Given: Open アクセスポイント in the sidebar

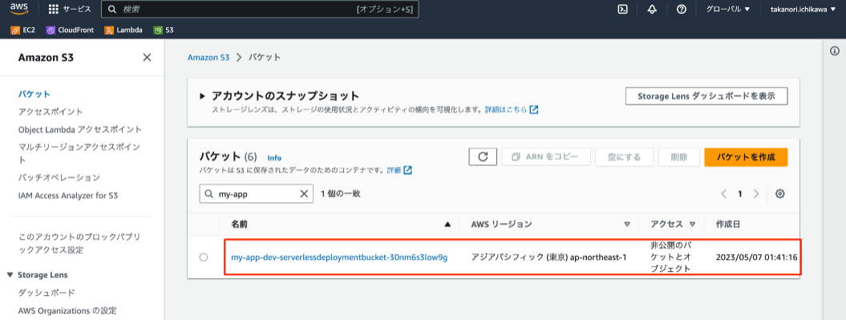Looking at the screenshot, I should [51, 111].
